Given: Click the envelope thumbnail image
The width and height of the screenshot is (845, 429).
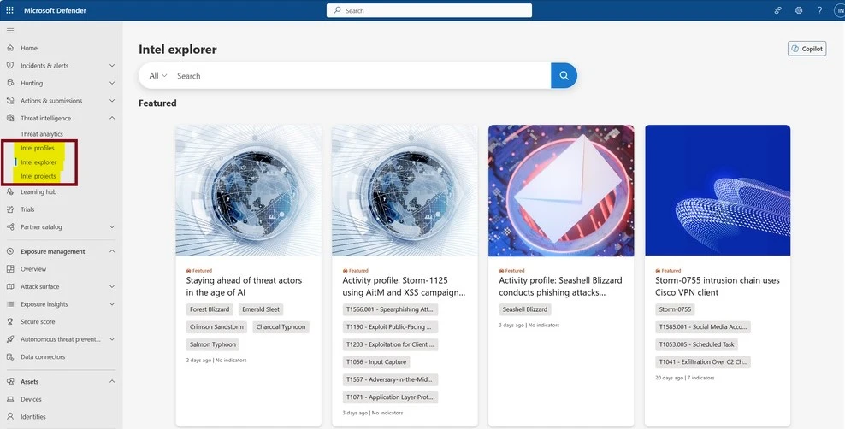Looking at the screenshot, I should pos(561,191).
